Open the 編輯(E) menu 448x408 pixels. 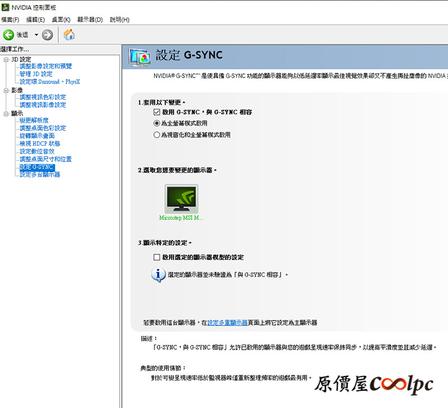click(x=35, y=20)
